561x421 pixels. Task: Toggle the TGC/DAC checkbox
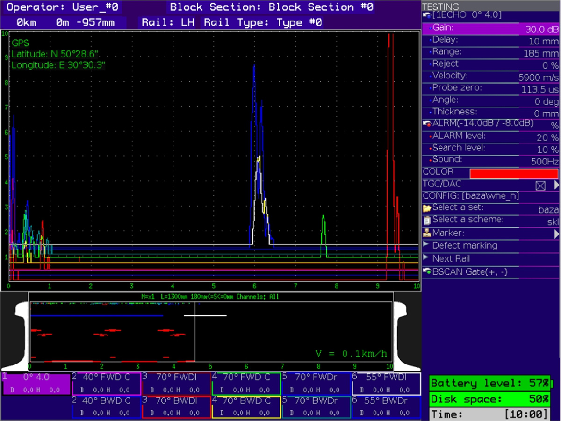tap(540, 186)
